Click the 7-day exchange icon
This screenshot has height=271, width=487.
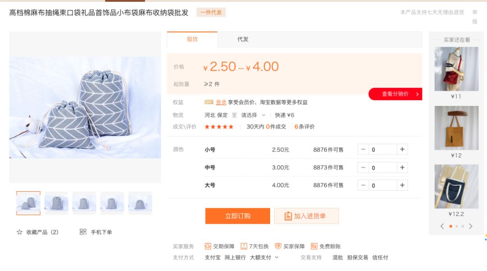[244, 246]
